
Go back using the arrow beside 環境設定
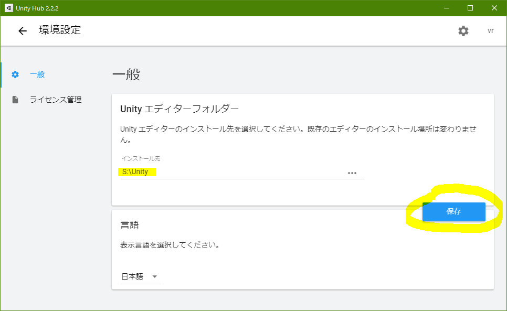(x=23, y=30)
